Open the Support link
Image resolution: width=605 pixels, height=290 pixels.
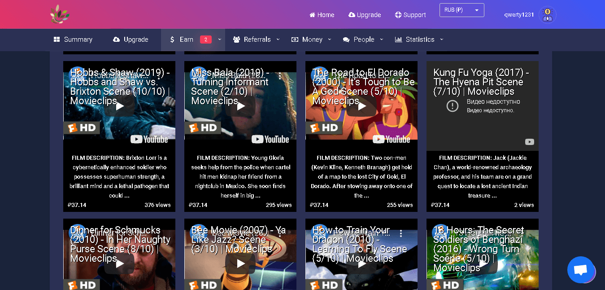410,15
